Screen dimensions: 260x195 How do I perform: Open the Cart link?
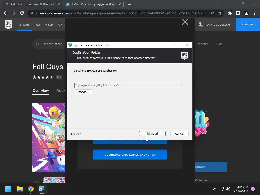click(x=219, y=44)
